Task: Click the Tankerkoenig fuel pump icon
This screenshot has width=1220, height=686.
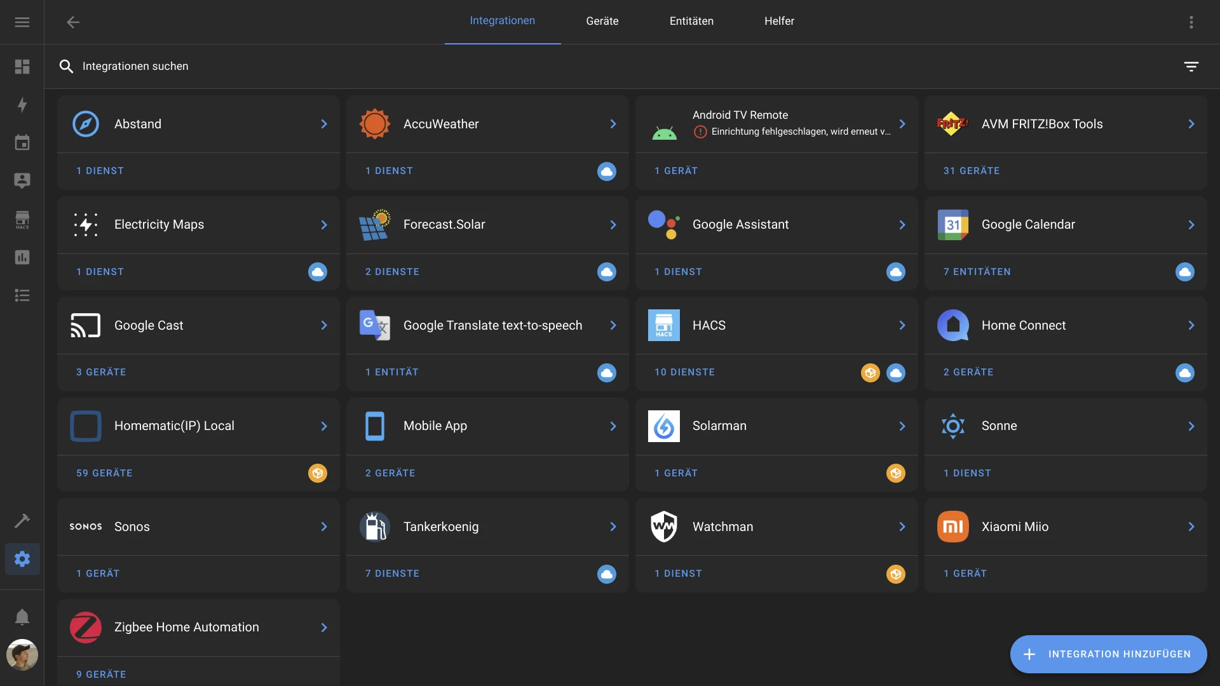Action: click(375, 527)
